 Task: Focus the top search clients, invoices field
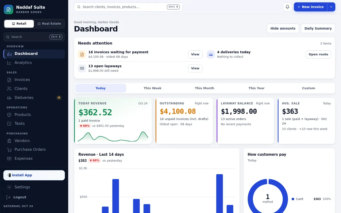point(128,7)
